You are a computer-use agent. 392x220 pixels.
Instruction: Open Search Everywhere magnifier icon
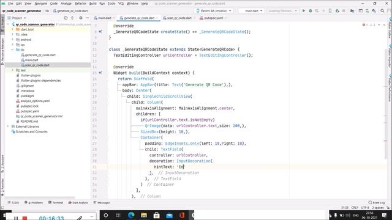(382, 11)
